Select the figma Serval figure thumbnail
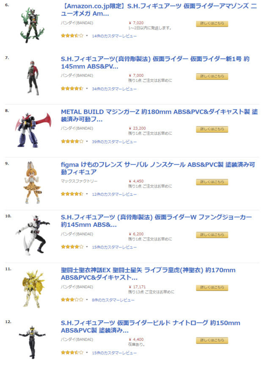This screenshot has height=368, width=261. coord(33,183)
